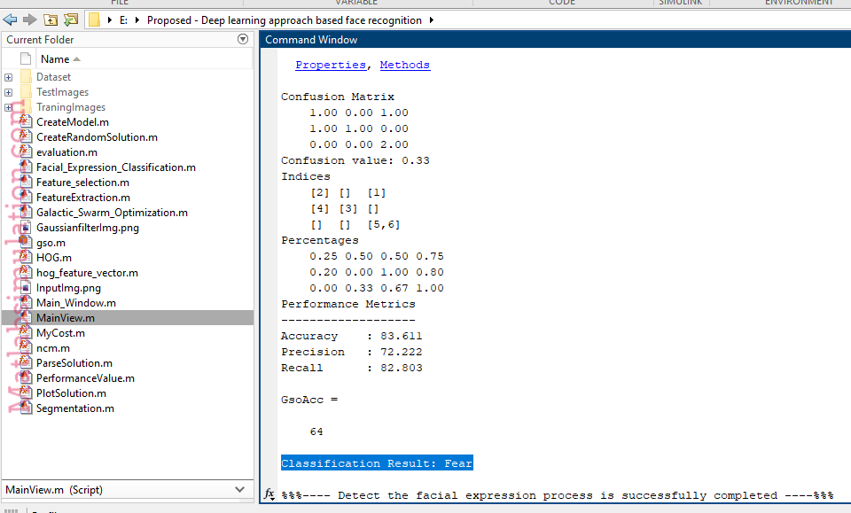This screenshot has width=851, height=513.
Task: Open the Current Folder panel actions menu
Action: point(243,39)
